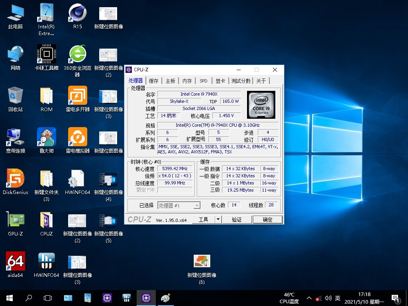Image resolution: width=408 pixels, height=306 pixels.
Task: Select the R15 Cinebench desktop icon
Action: (x=77, y=16)
